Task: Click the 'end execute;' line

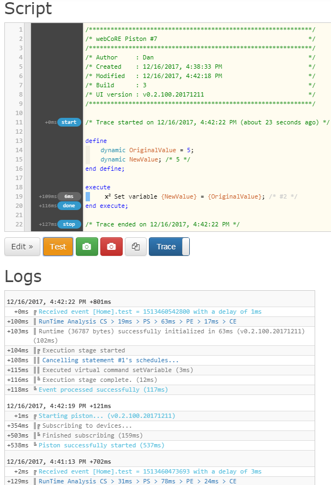Action: click(107, 206)
